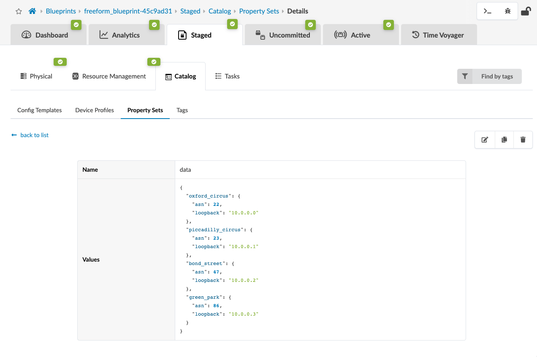Click the filter funnel icon
This screenshot has width=537, height=357.
pyautogui.click(x=465, y=76)
